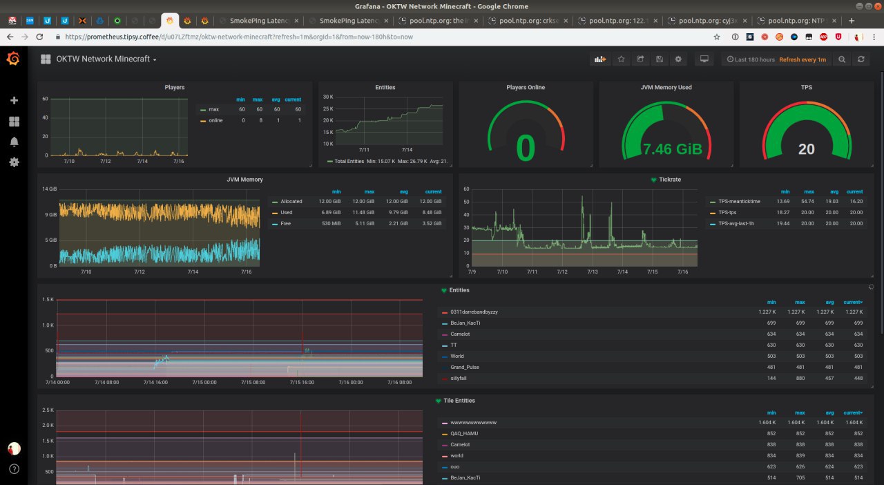The image size is (884, 485).
Task: Sort Entities legend by current column
Action: click(x=853, y=302)
